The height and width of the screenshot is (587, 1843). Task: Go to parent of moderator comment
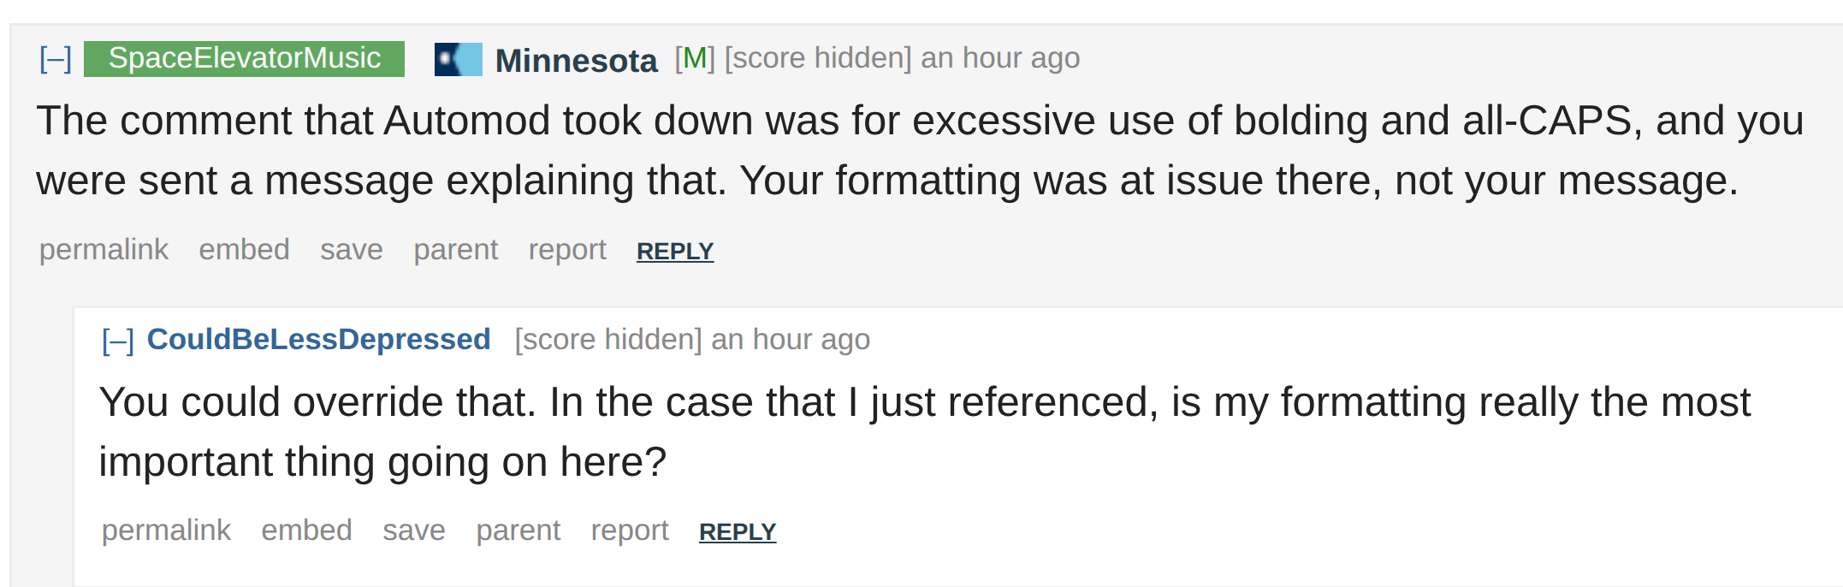(455, 249)
